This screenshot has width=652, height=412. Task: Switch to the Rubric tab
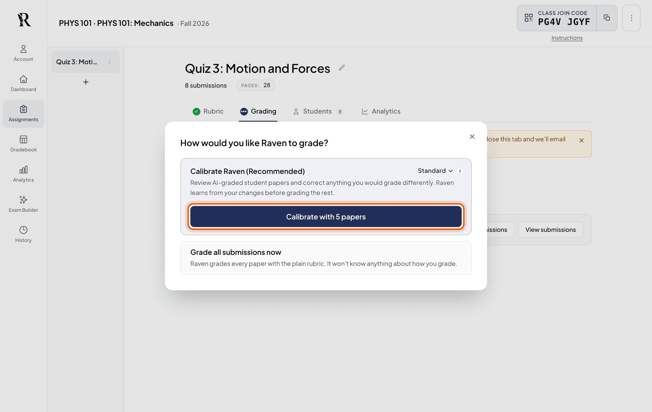pos(208,112)
